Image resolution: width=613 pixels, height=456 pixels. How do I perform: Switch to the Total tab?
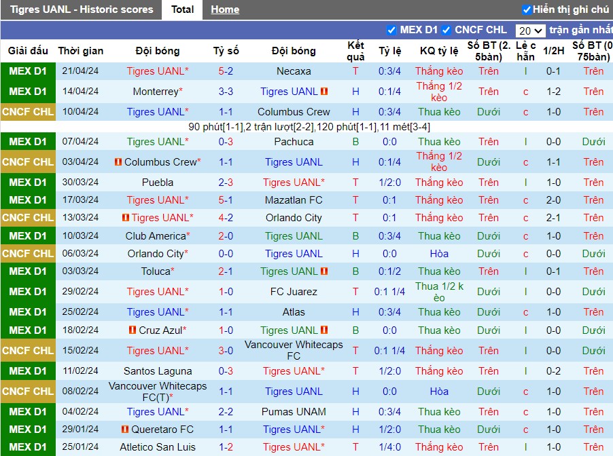(182, 9)
